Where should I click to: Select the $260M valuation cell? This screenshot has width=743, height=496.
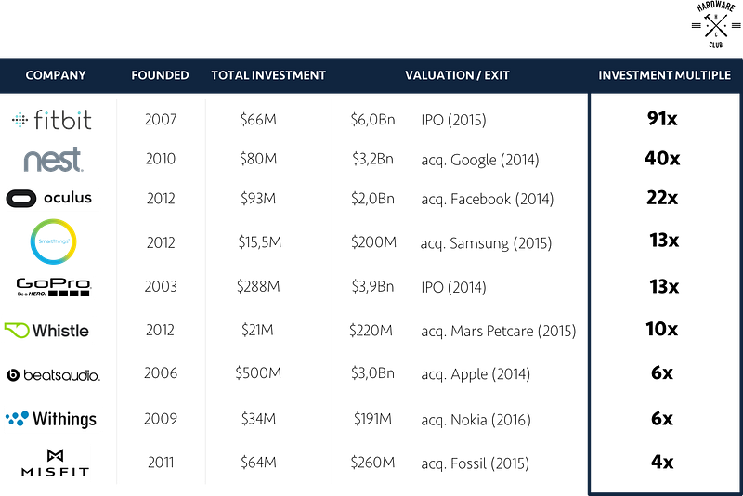[x=373, y=462]
